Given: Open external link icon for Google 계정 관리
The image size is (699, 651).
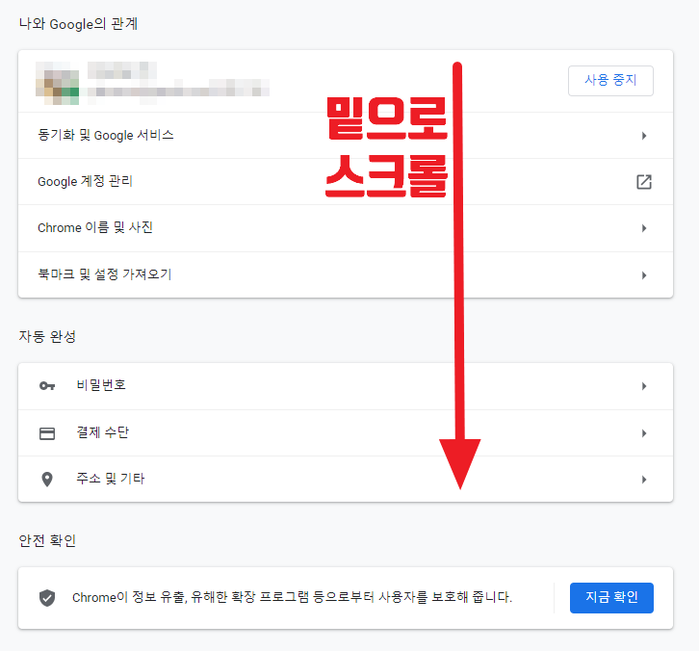Looking at the screenshot, I should click(644, 182).
